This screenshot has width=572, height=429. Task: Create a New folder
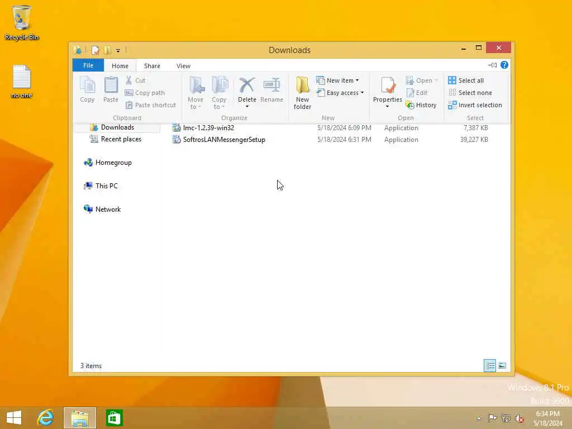tap(302, 93)
